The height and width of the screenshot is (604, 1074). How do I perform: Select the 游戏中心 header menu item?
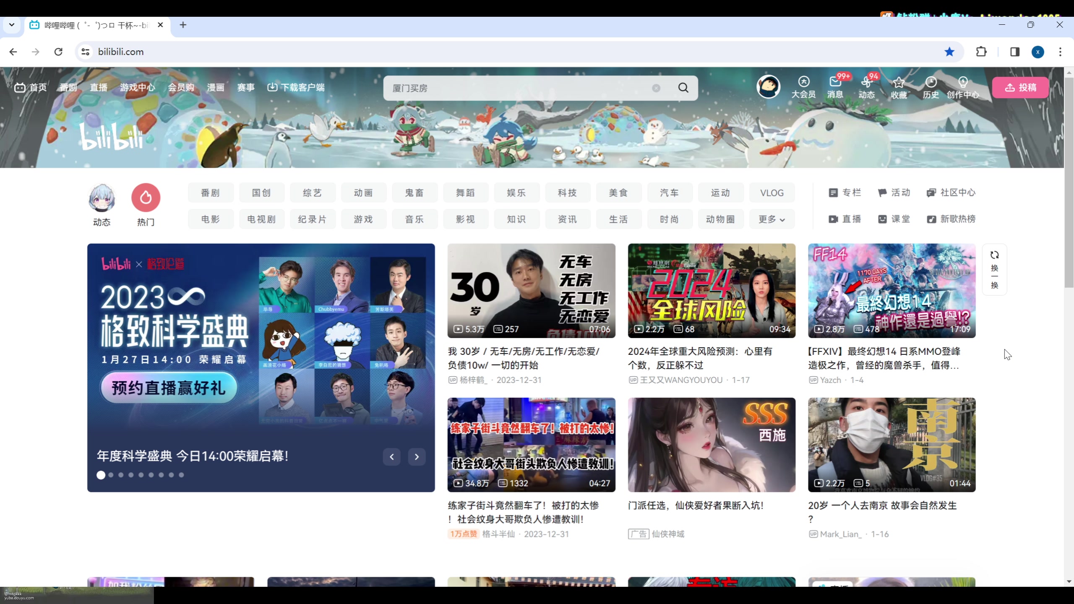click(x=137, y=87)
